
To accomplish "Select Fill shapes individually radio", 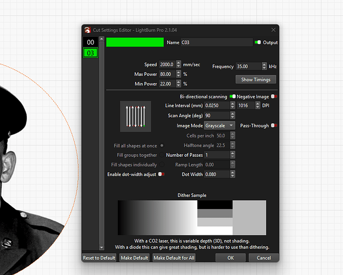I will point(162,164).
